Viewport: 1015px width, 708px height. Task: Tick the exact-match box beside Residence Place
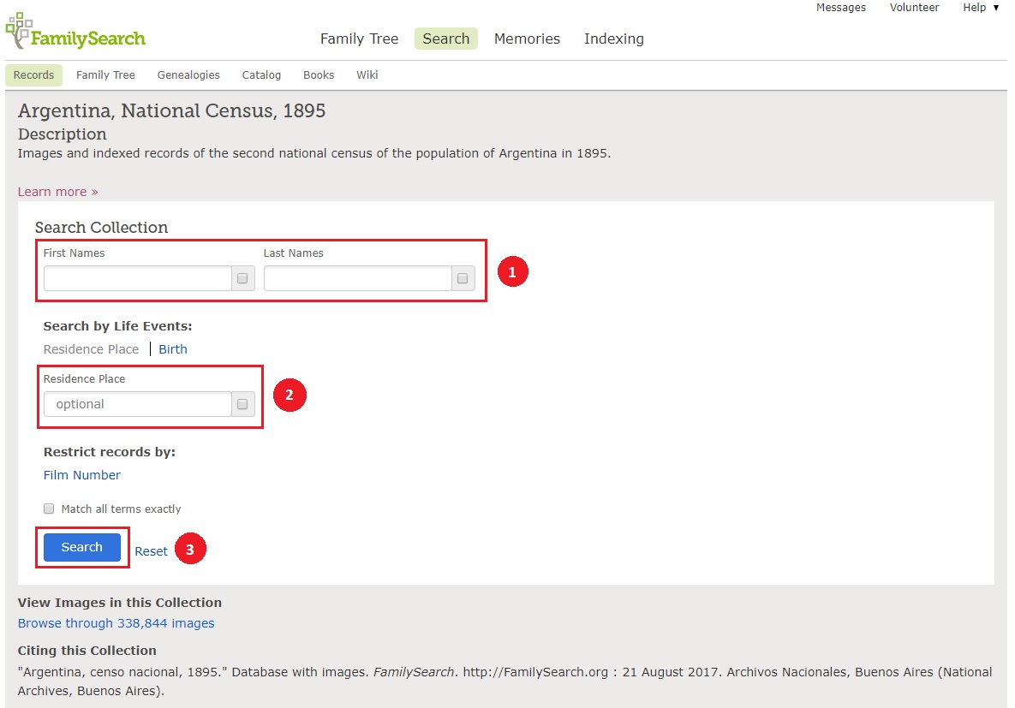pos(242,404)
